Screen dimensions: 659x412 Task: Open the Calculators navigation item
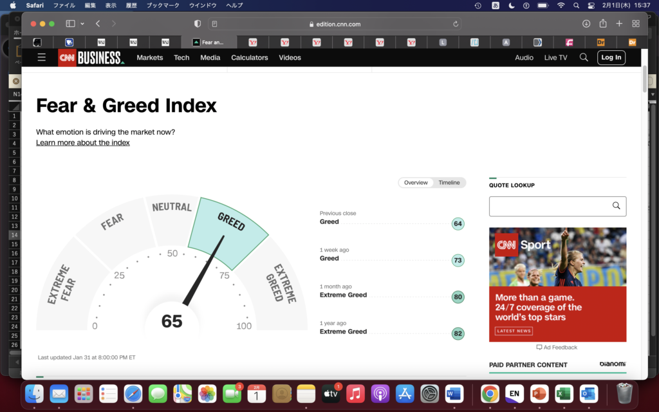[x=250, y=57]
